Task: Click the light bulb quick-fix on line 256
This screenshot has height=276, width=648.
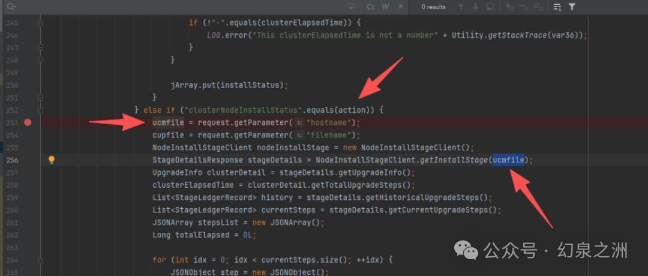Action: point(51,160)
